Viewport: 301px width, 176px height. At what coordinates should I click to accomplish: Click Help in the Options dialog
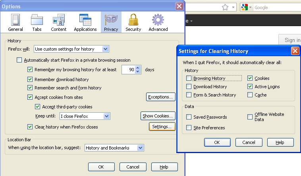164,167
